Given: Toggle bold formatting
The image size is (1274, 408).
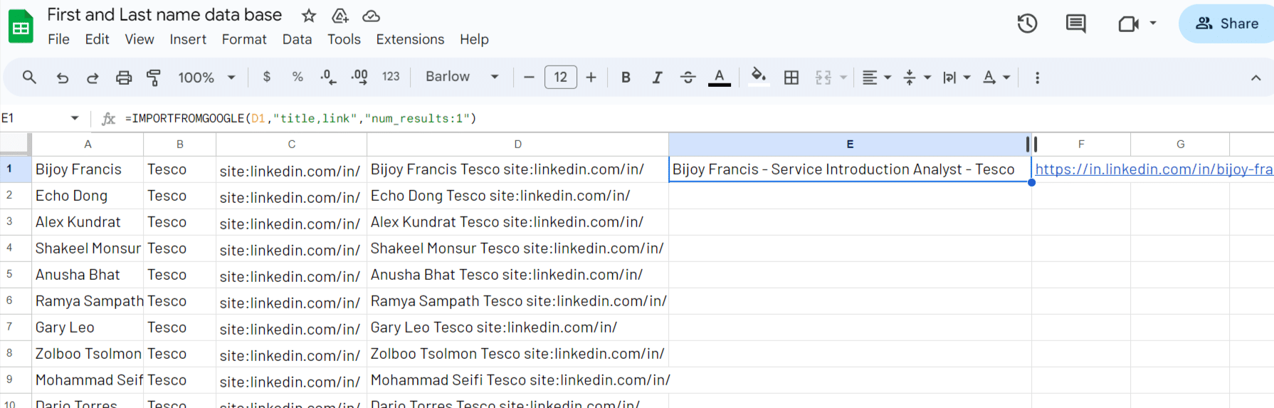Looking at the screenshot, I should [x=626, y=78].
